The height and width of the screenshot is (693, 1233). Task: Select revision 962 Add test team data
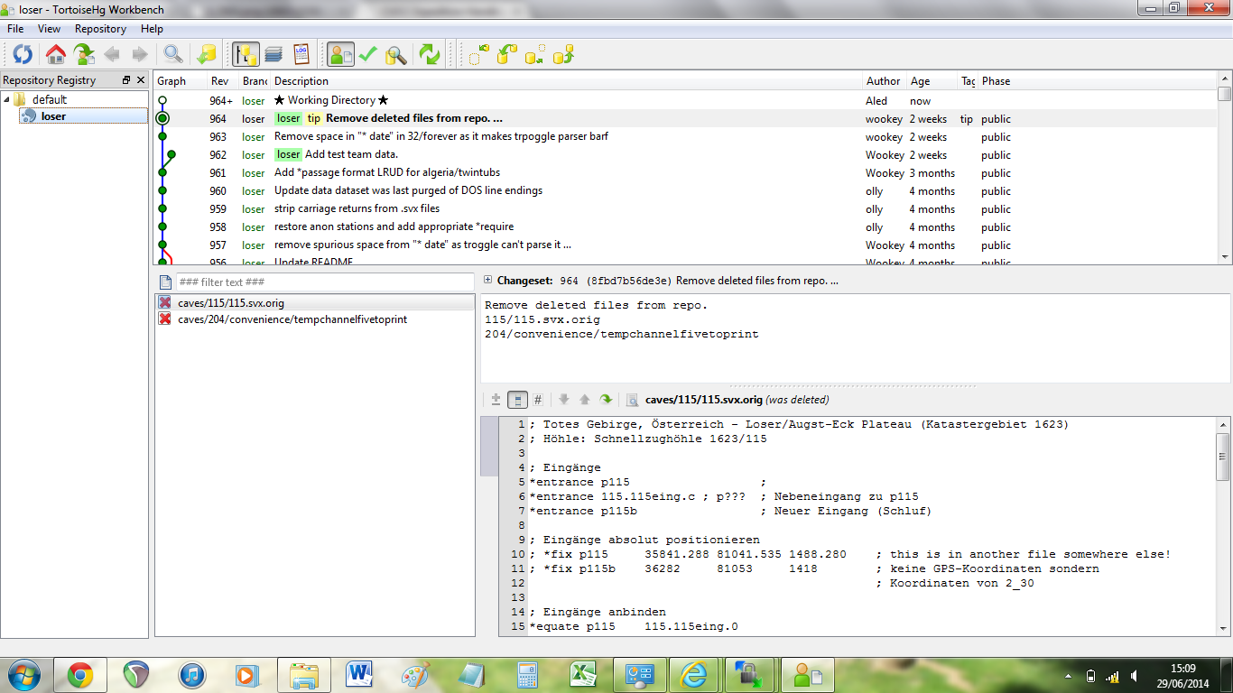click(x=351, y=154)
